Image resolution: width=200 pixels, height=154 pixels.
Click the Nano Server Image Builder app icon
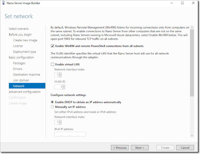coord(3,3)
